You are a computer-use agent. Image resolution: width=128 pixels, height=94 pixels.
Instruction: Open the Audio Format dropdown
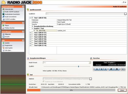(90, 63)
